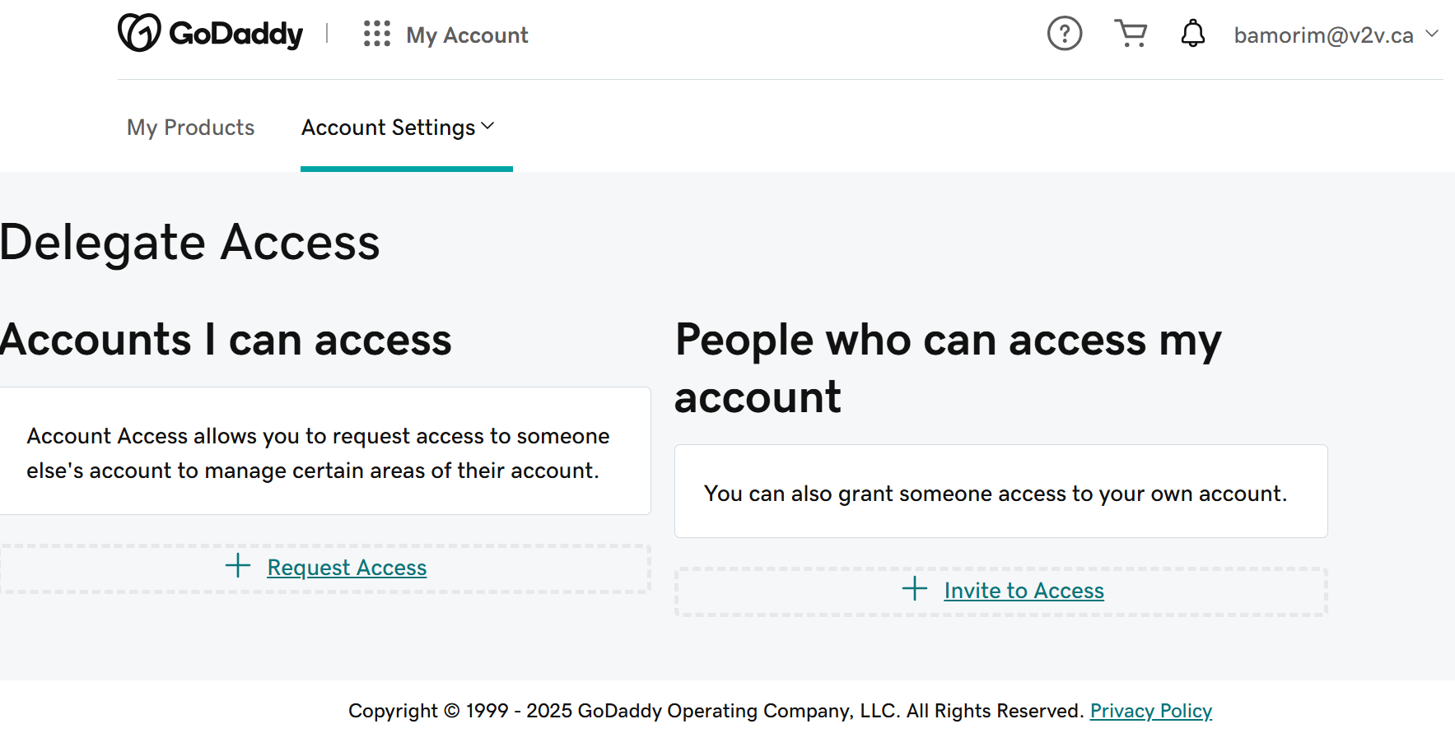Select the Account Settings tab label
Screen dimensions: 1455x733
tap(388, 128)
